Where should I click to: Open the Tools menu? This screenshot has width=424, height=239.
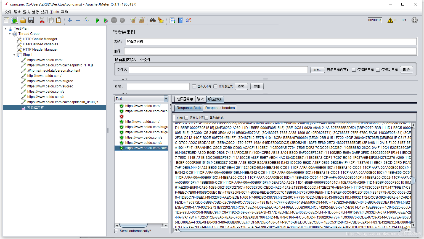pos(55,12)
